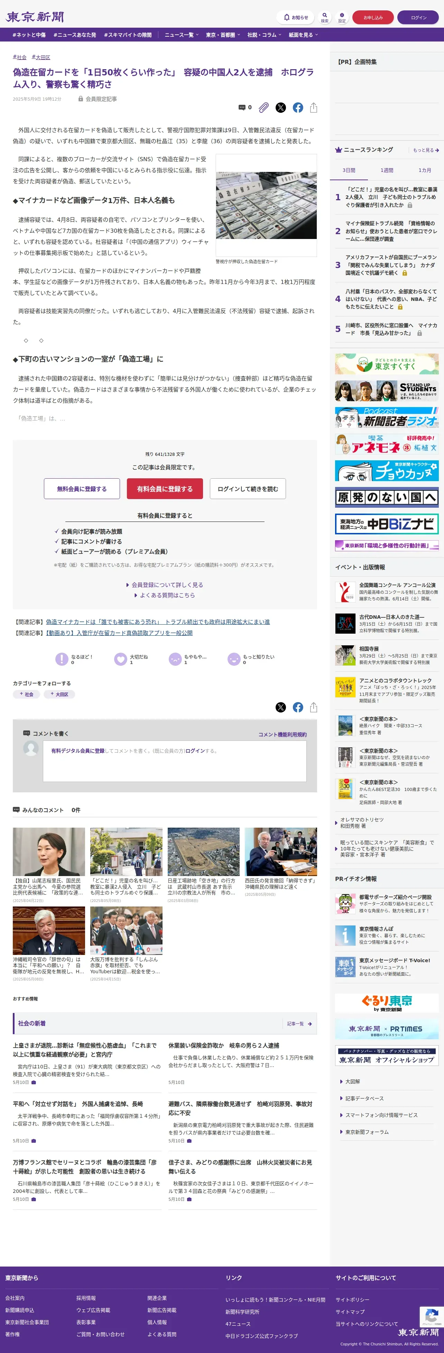Share on Facebook icon under category follow
Screen dimensions: 444x1353
coord(298,708)
